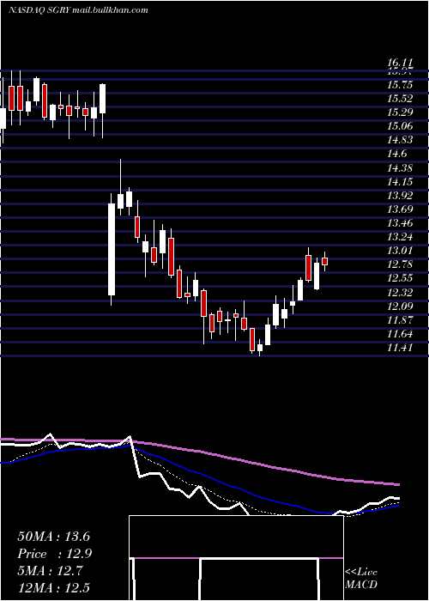Select the 13.69 price axis label
This screenshot has height=601, width=429.
[400, 209]
